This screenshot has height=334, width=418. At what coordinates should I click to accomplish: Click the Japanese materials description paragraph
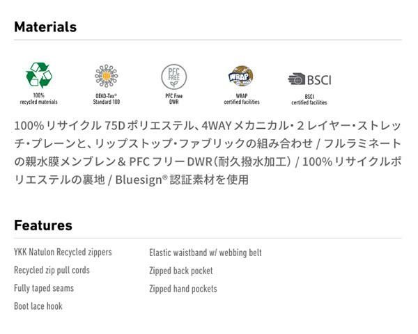tap(208, 153)
